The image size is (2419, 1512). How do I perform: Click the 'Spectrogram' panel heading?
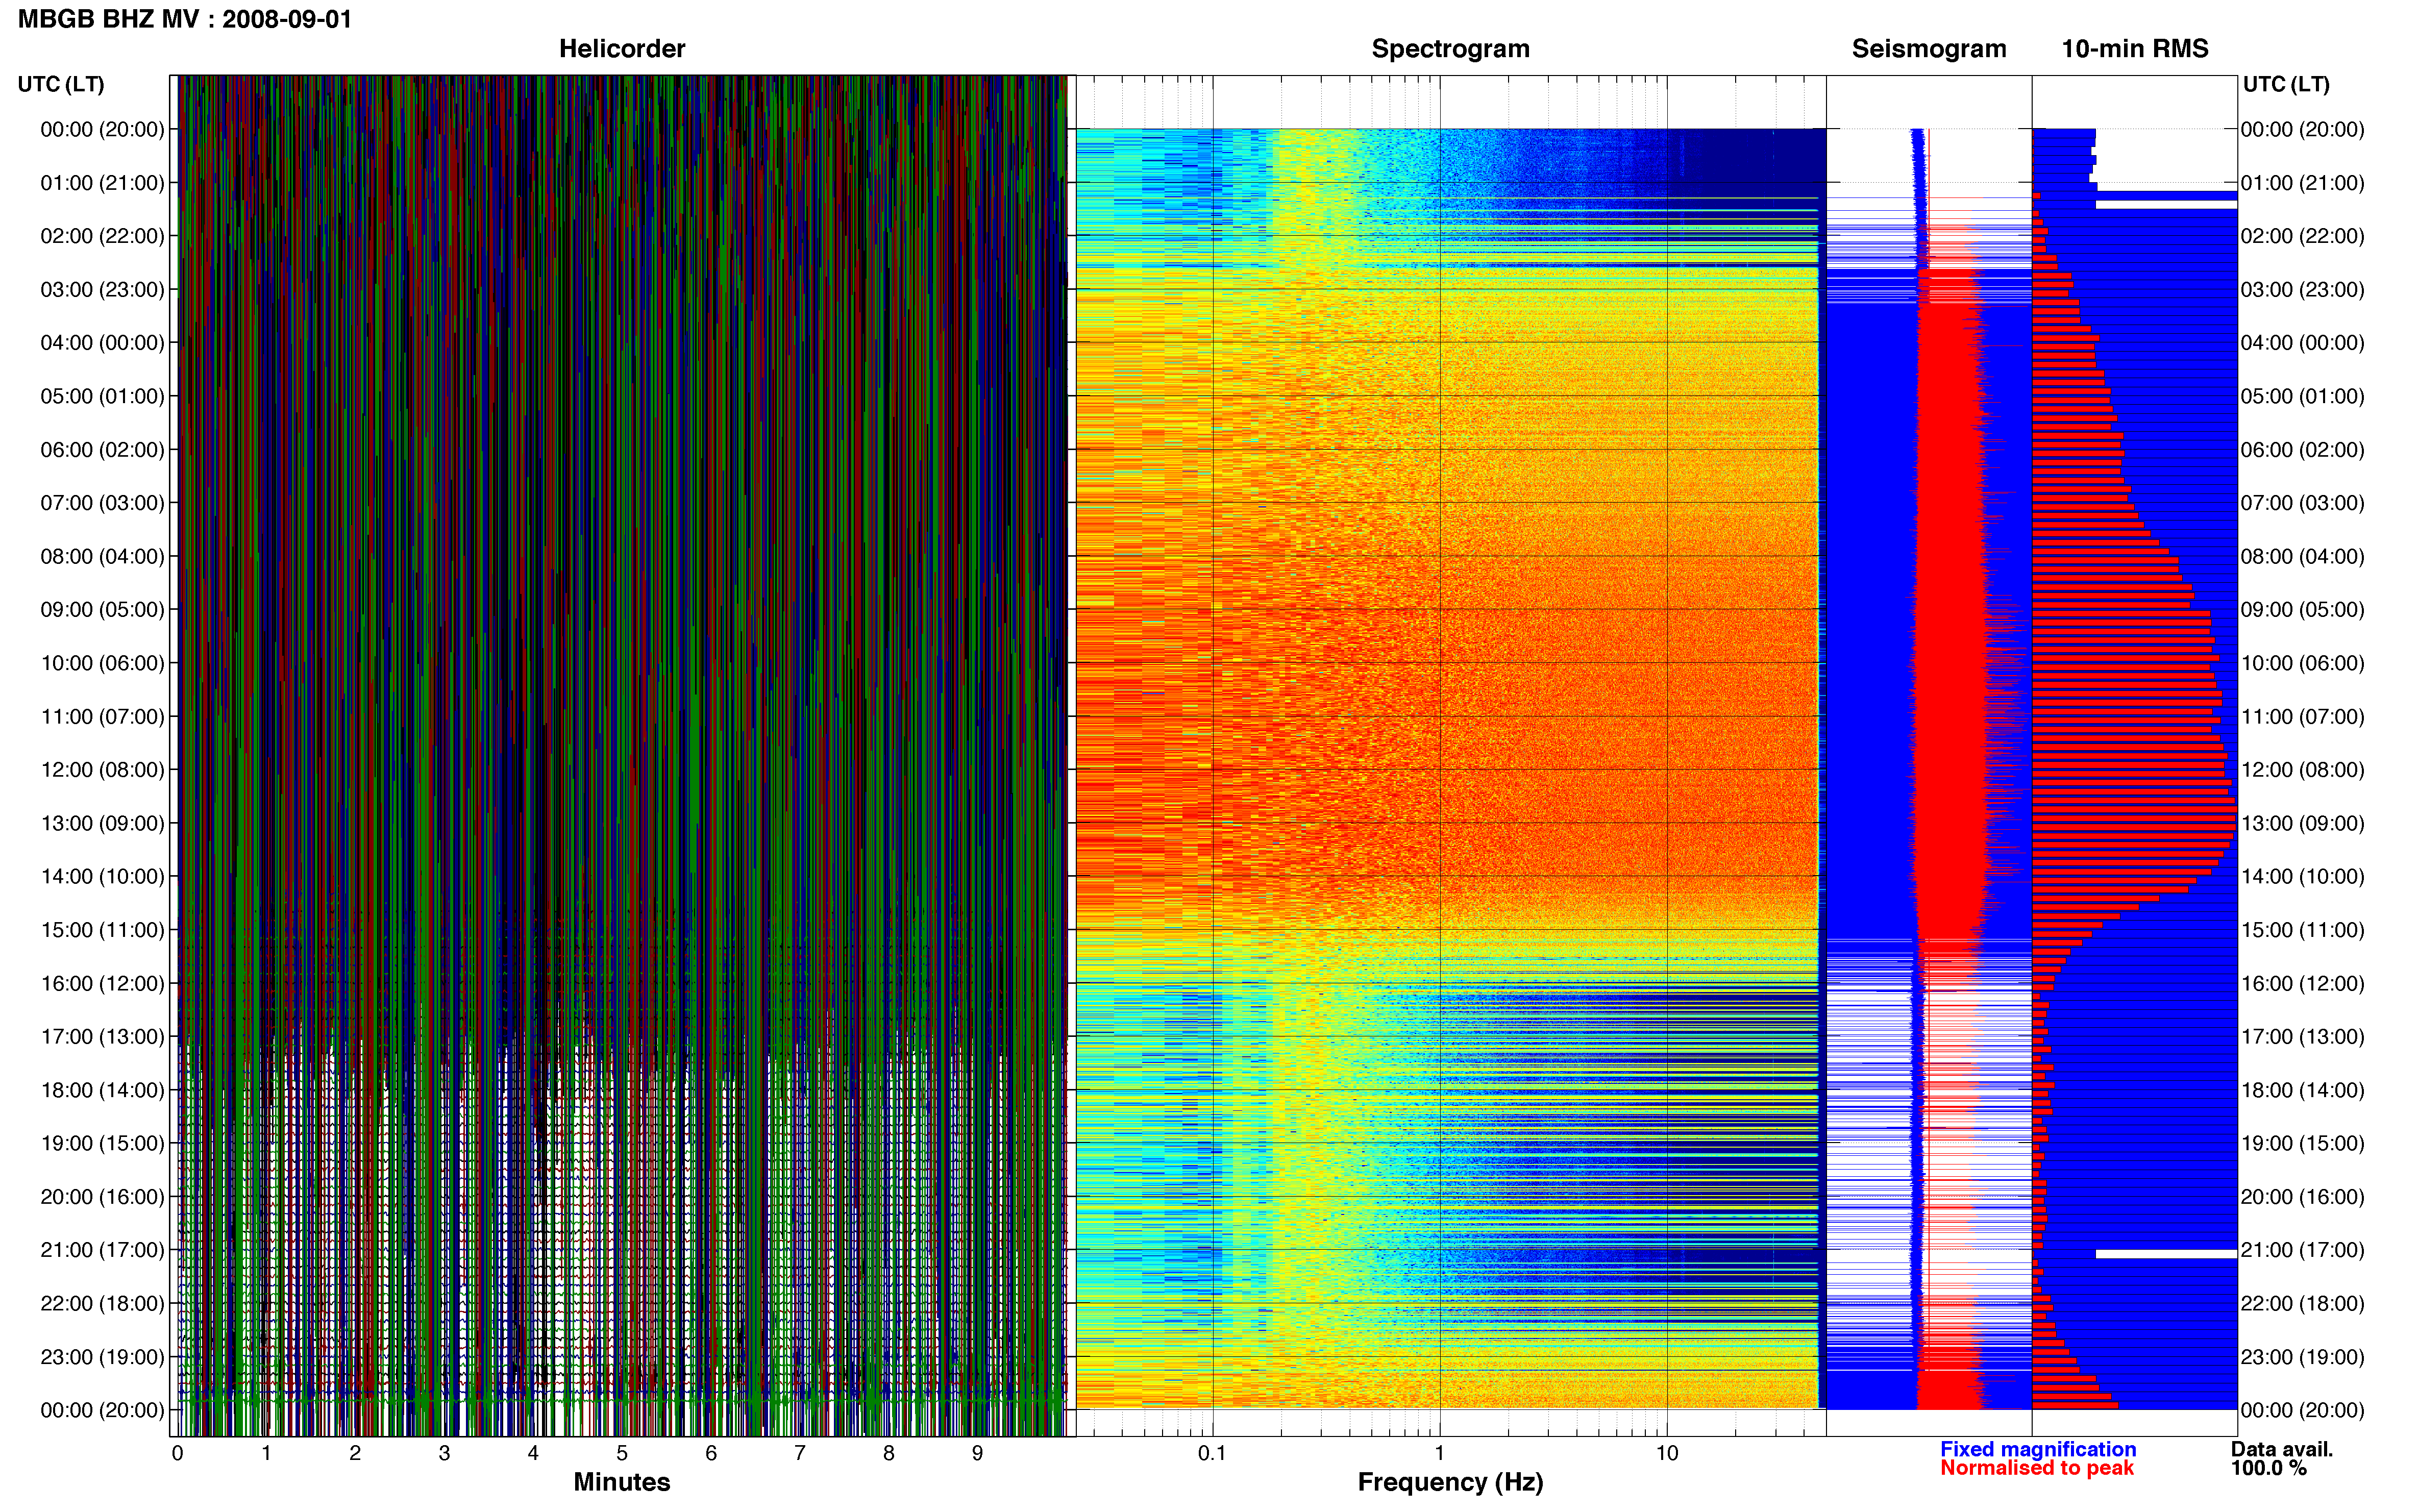(x=1450, y=49)
